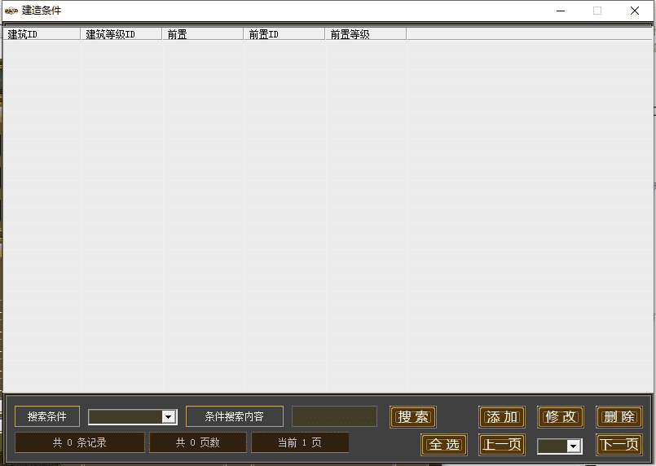Click the 前置ID column header
The height and width of the screenshot is (466, 656).
[x=284, y=34]
